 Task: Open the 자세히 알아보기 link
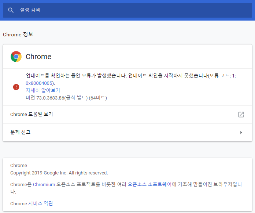[43, 90]
